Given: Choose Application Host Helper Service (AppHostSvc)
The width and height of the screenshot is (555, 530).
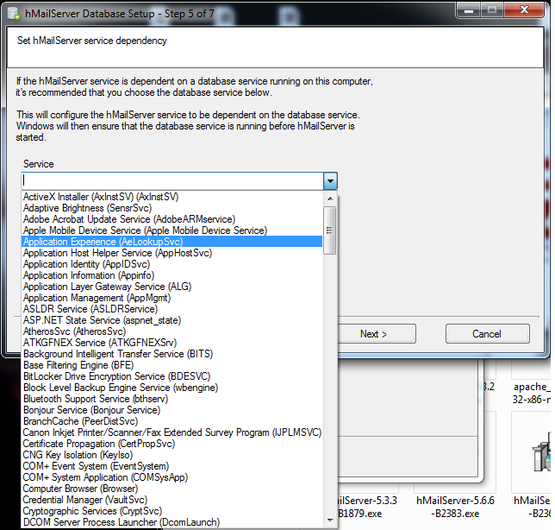Looking at the screenshot, I should 172,253.
